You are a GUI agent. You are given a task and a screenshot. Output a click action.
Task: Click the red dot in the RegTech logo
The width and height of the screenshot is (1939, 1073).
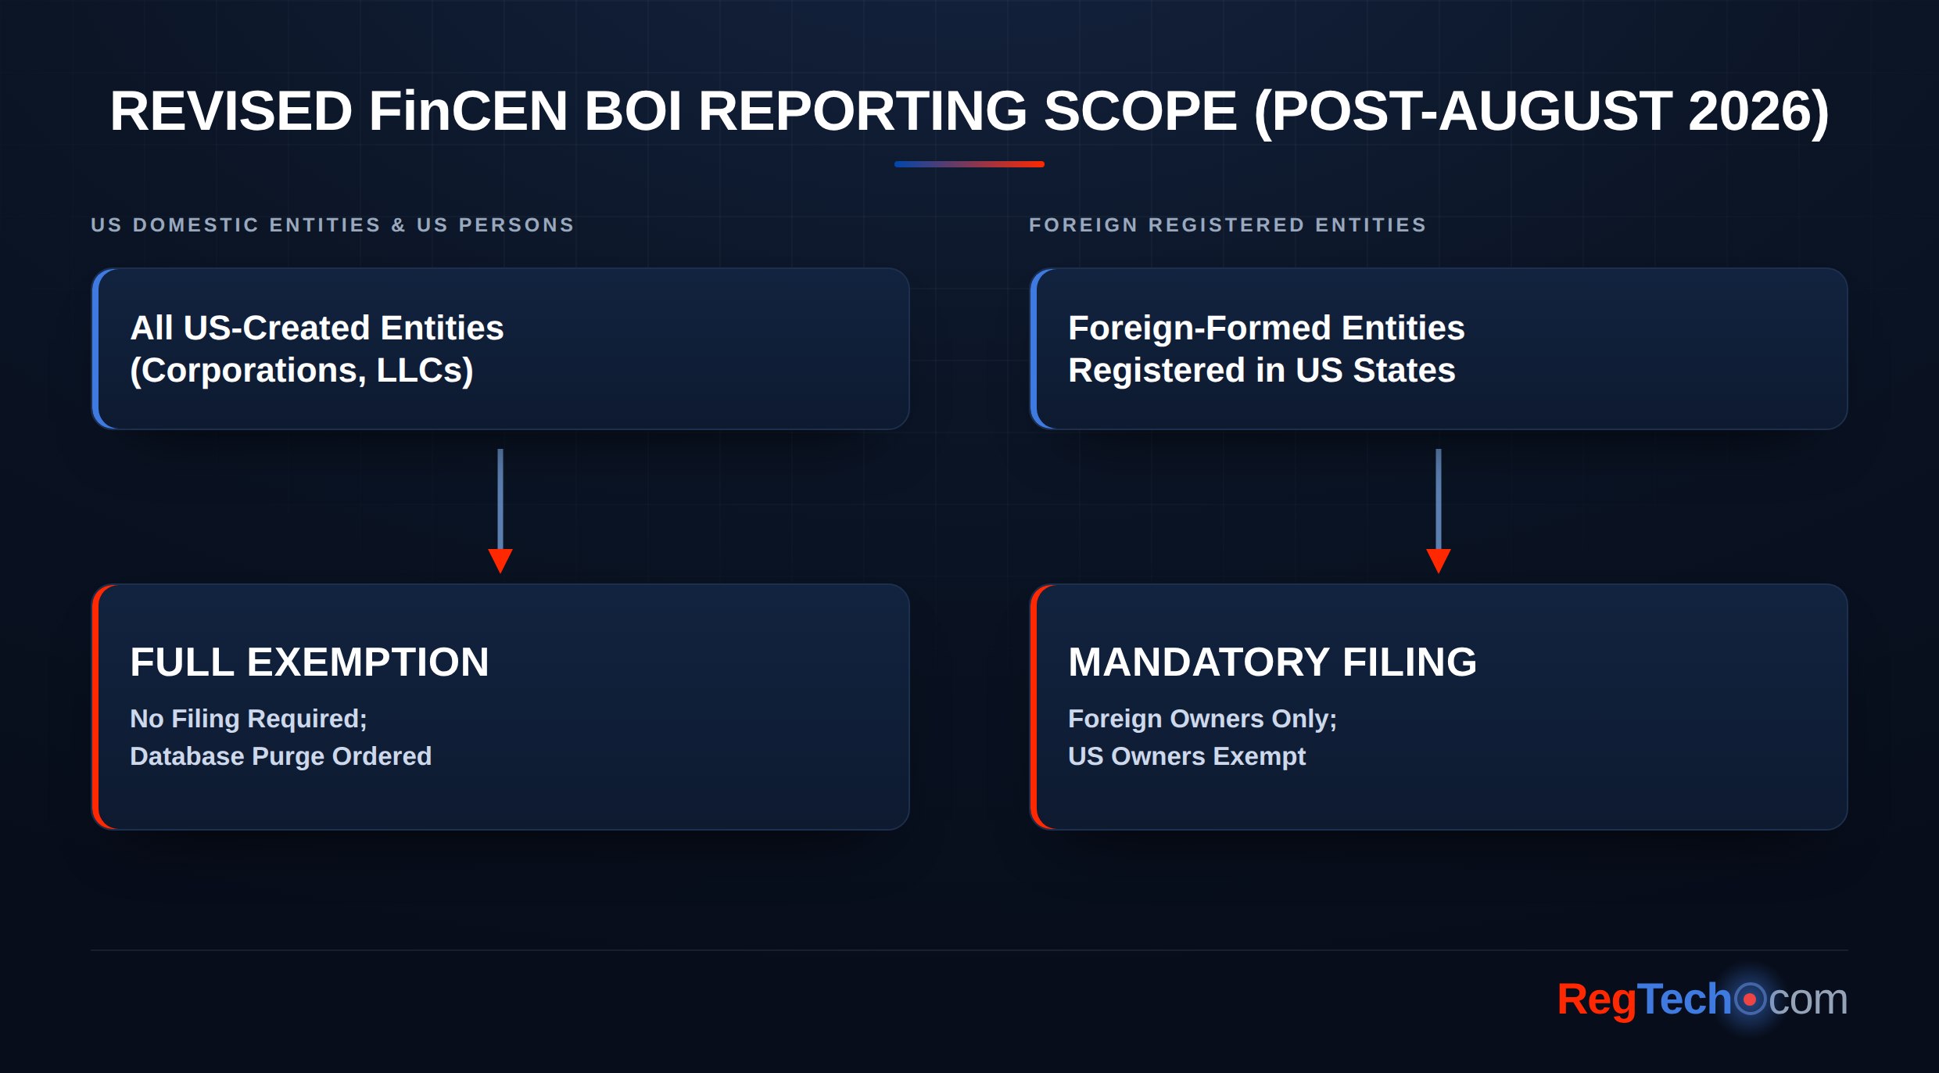coord(1750,999)
